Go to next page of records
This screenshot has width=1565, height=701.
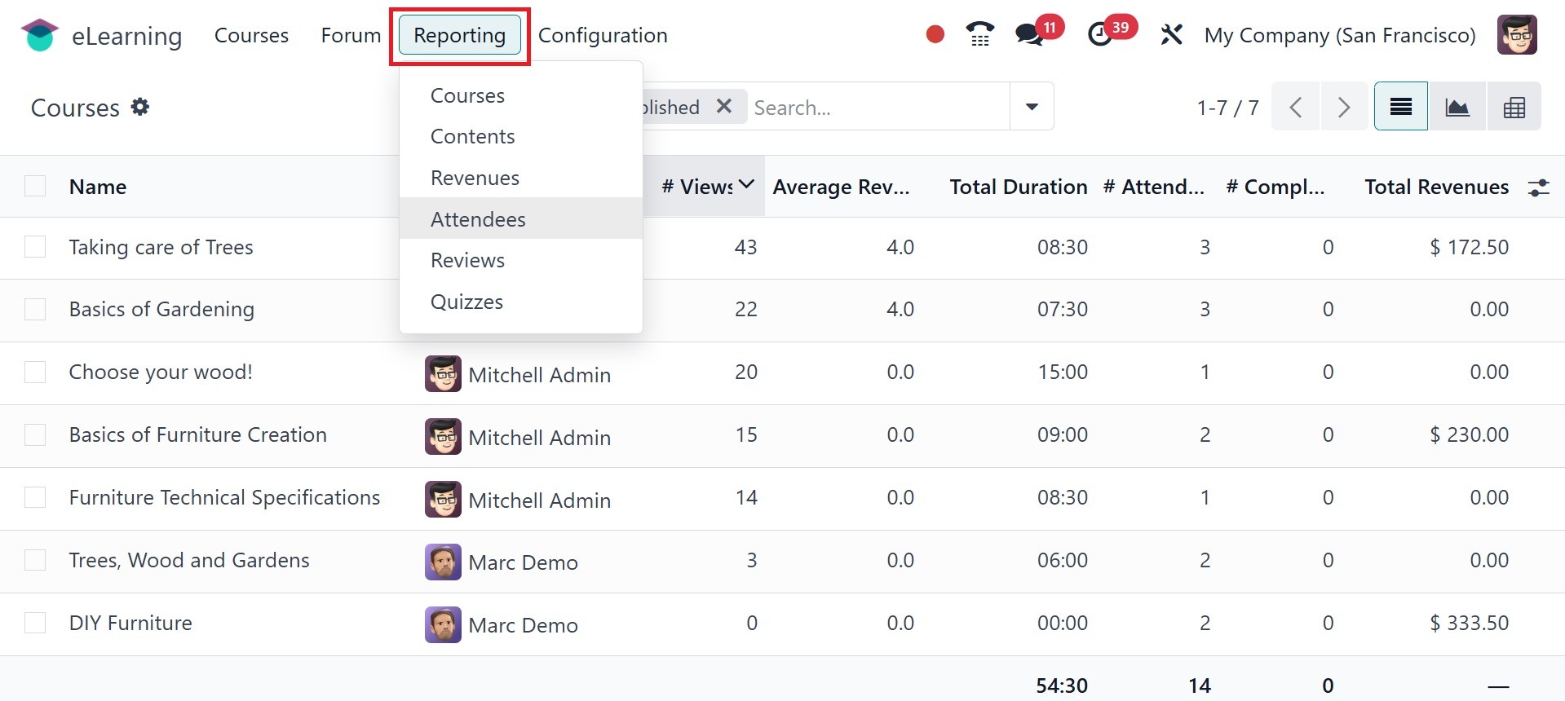(x=1343, y=107)
